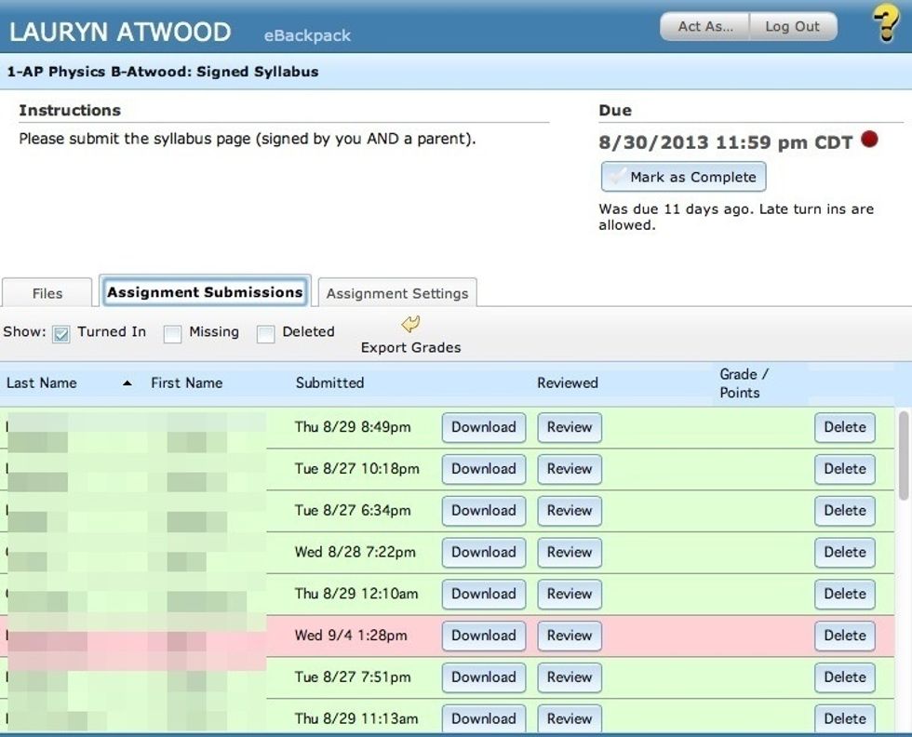Image resolution: width=912 pixels, height=737 pixels.
Task: Delete the Tue 8/27 10:18pm submission
Action: [844, 469]
